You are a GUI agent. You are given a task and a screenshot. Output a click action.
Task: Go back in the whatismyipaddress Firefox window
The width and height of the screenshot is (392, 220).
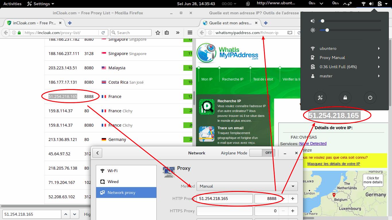pos(202,33)
